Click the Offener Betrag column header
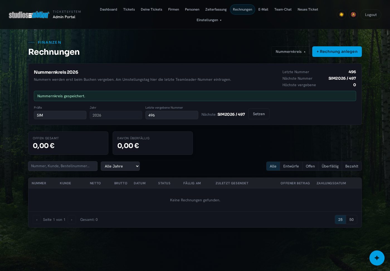Image resolution: width=390 pixels, height=271 pixels. tap(295, 183)
